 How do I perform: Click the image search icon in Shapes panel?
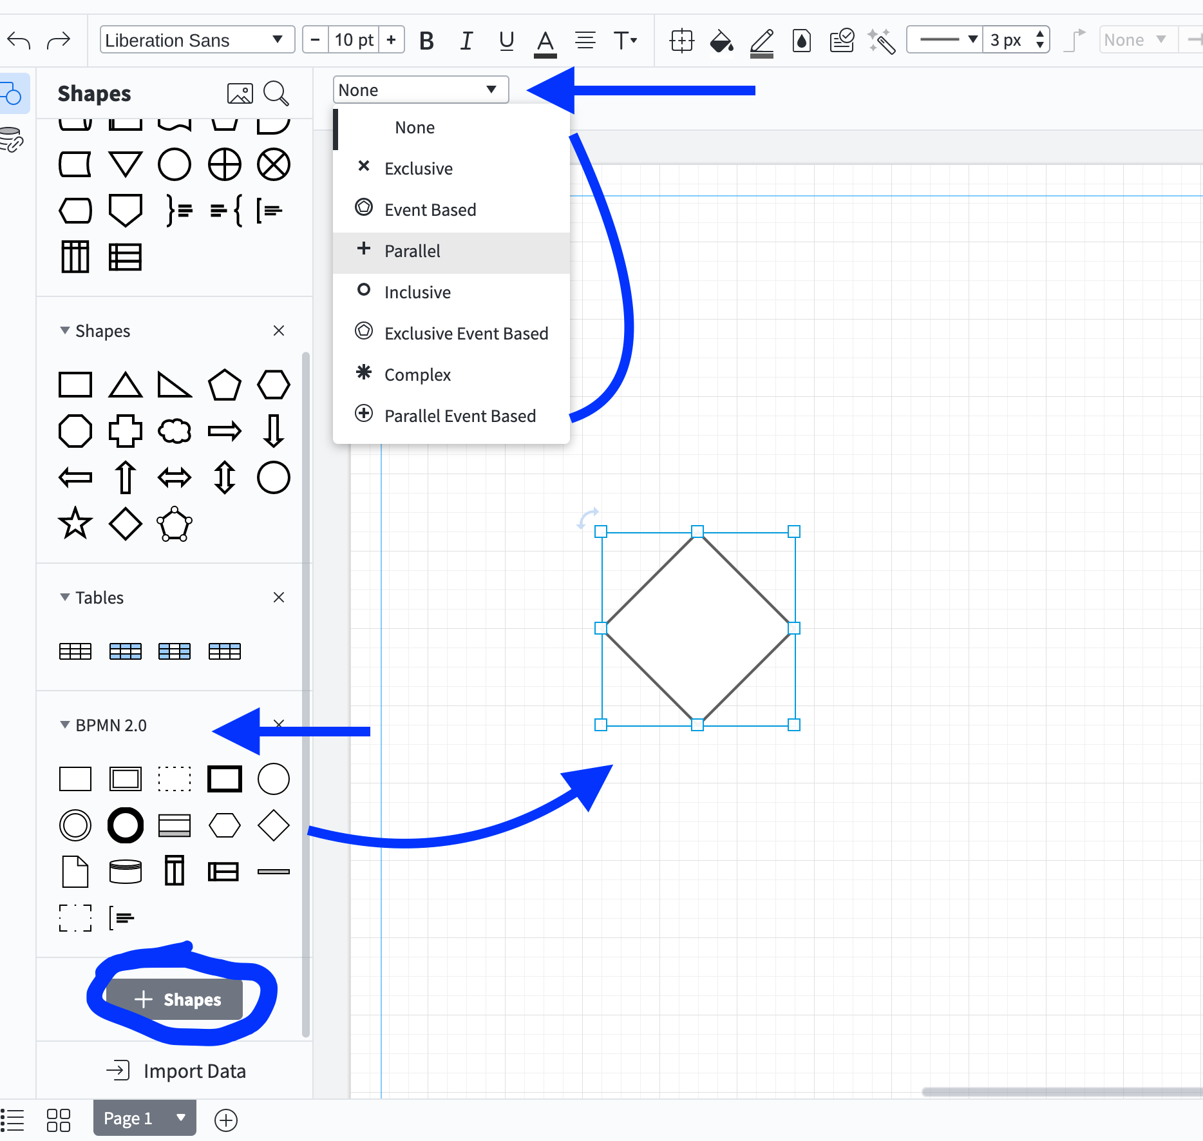(240, 93)
